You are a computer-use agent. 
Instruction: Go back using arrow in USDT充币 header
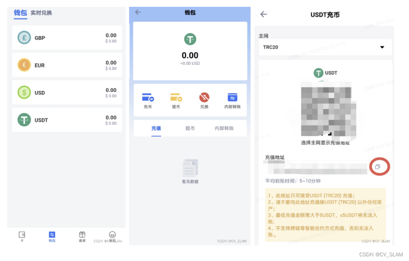pyautogui.click(x=264, y=14)
